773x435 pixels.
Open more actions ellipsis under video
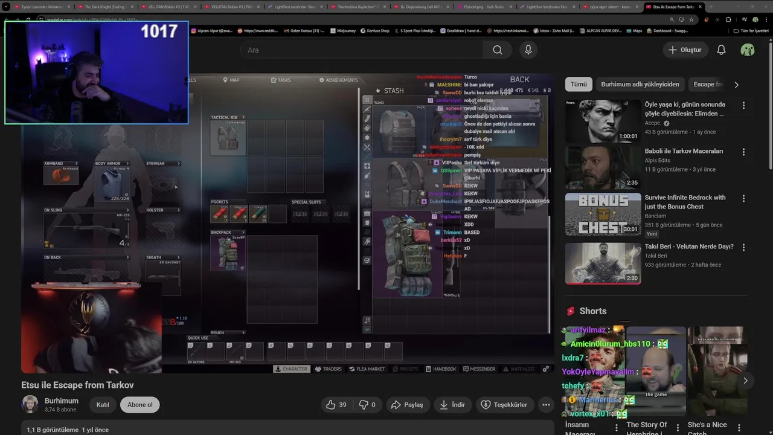pos(546,405)
